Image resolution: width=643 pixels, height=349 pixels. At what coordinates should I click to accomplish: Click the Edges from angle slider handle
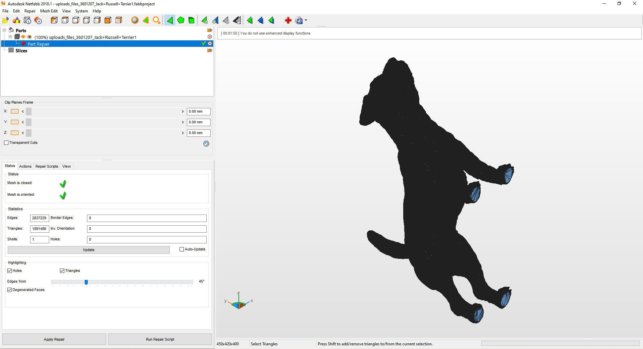86,282
